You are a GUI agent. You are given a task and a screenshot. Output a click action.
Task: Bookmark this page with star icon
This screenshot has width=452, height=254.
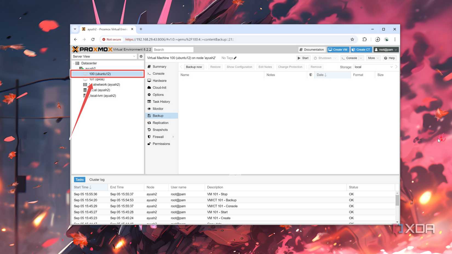tap(352, 39)
